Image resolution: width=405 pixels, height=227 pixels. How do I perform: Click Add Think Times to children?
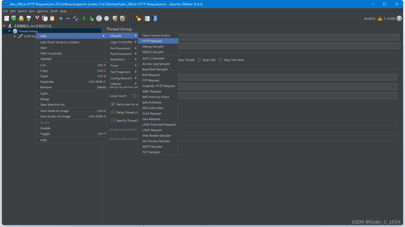71,42
